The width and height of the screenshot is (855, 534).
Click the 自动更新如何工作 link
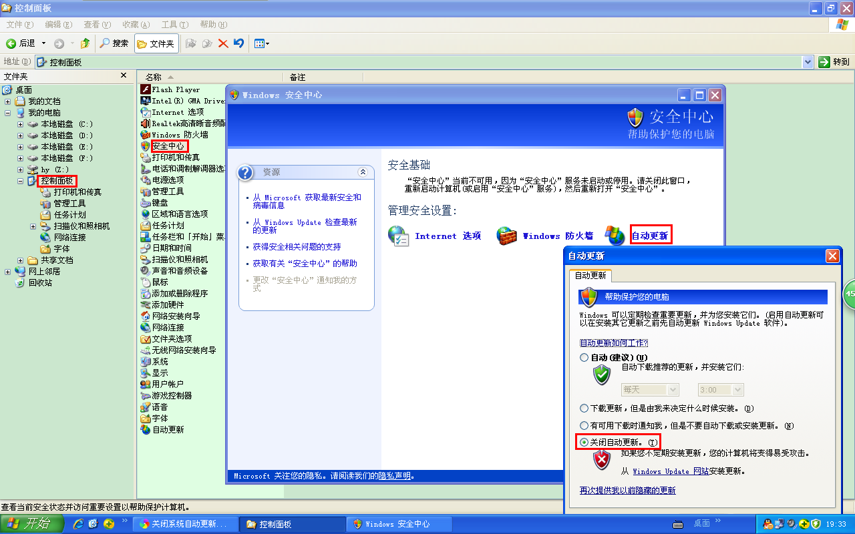click(613, 343)
